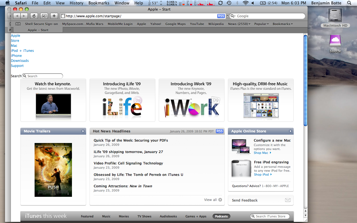Click the URL address field
357x223 pixels.
tap(143, 16)
